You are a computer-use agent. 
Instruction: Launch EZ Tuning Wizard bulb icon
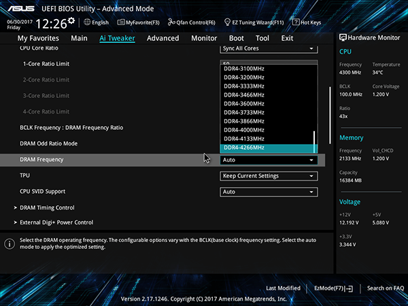tap(227, 22)
